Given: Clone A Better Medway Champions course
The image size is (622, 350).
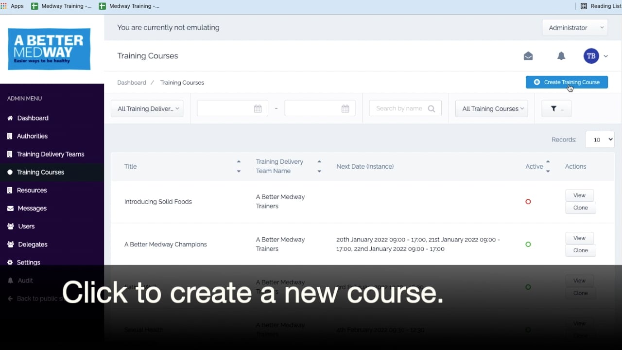Looking at the screenshot, I should pos(581,250).
